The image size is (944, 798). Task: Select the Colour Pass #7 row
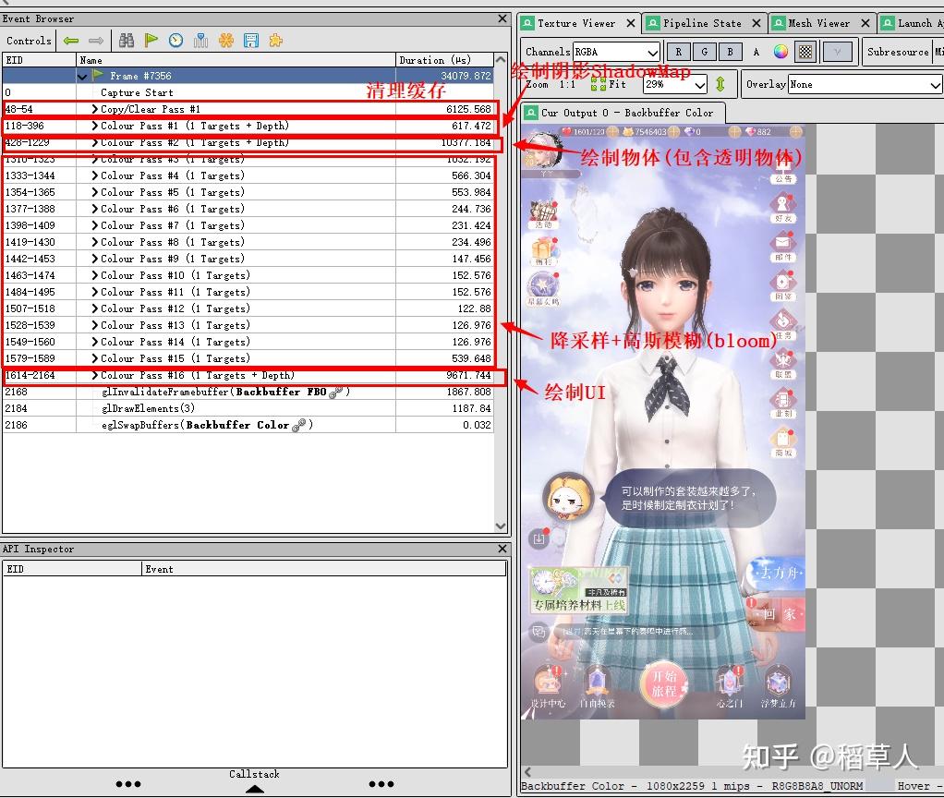[x=248, y=225]
